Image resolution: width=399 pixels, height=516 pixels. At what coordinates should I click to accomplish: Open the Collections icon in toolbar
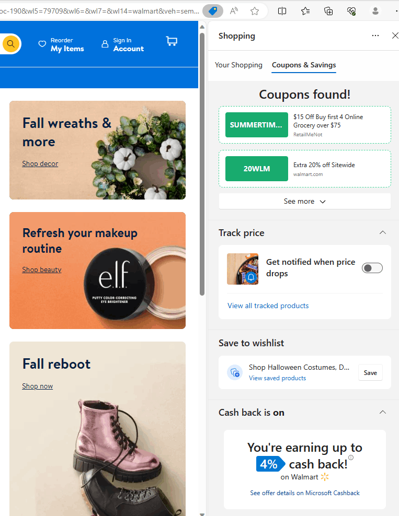(x=328, y=11)
